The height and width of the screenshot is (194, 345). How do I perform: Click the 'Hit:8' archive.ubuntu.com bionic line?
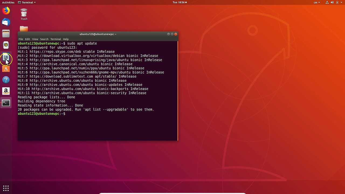click(x=72, y=81)
